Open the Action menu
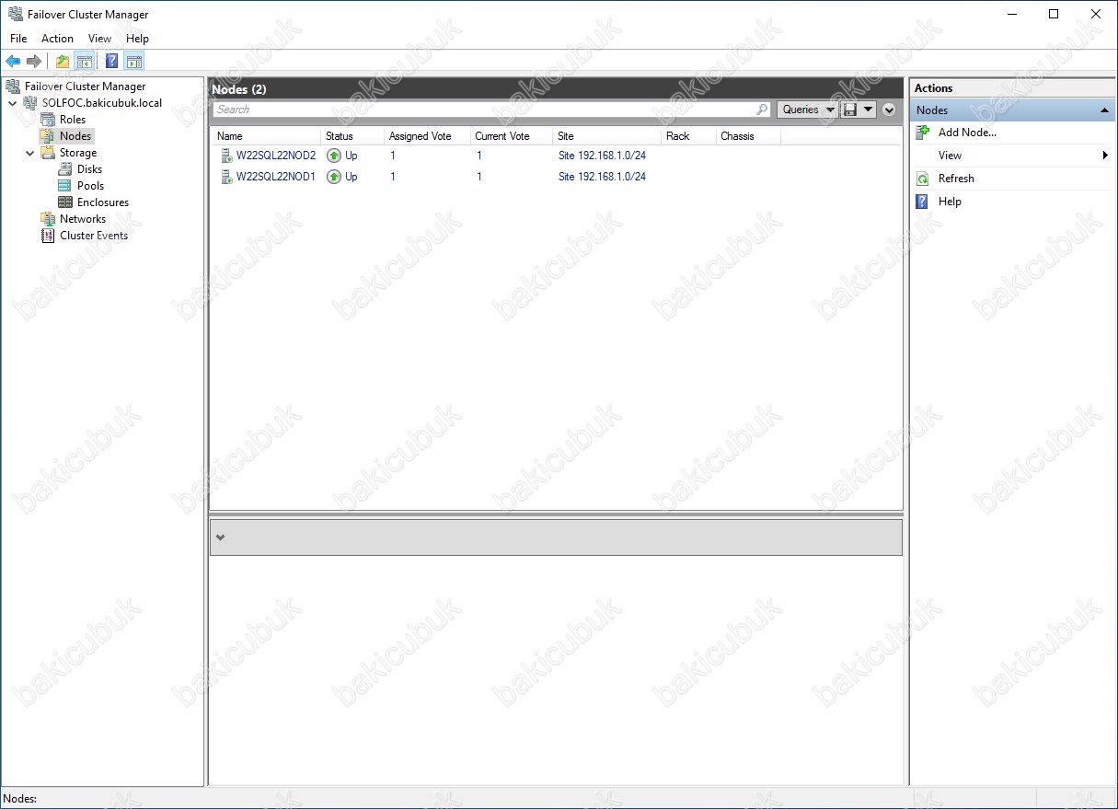 pos(57,39)
